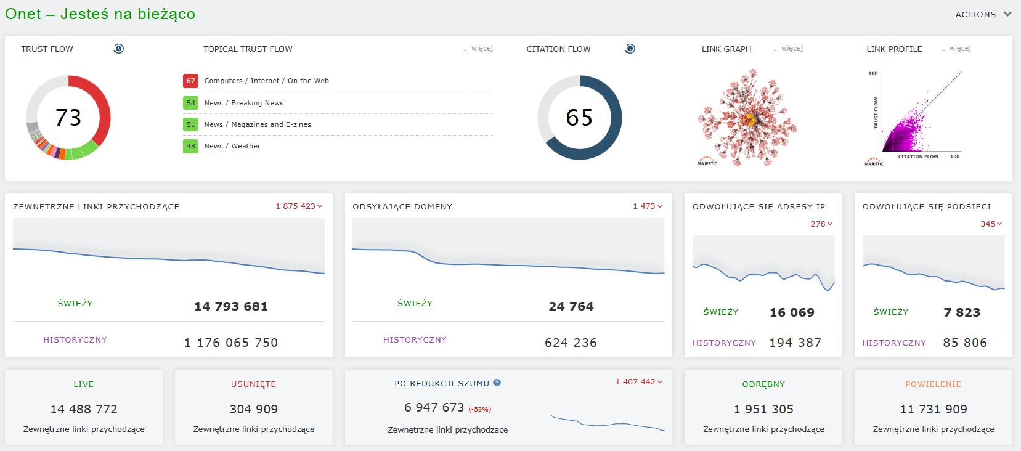
Task: Open the Link Graph network thumbnail
Action: pos(747,117)
